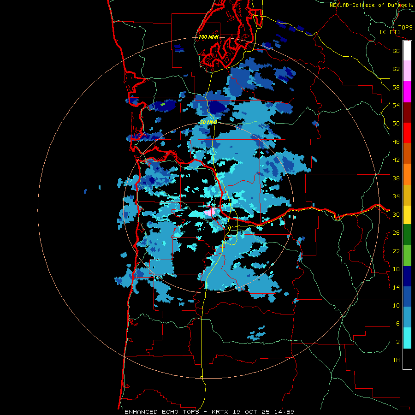The height and width of the screenshot is (415, 415).
Task: Click the green pixel in the navy coastal echo
Action: click(162, 105)
